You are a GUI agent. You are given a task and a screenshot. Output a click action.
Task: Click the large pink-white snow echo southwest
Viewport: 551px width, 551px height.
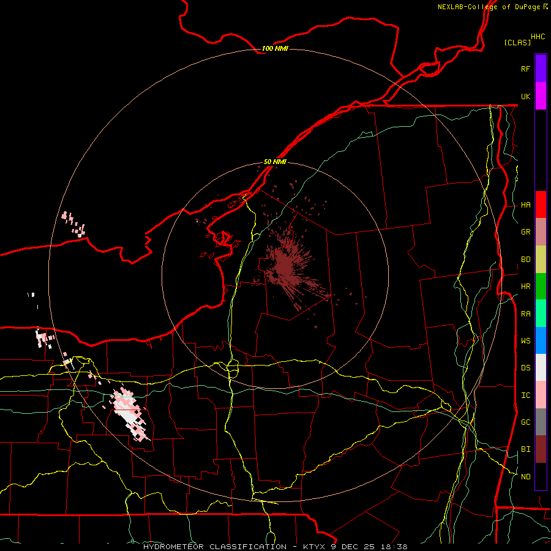click(129, 414)
